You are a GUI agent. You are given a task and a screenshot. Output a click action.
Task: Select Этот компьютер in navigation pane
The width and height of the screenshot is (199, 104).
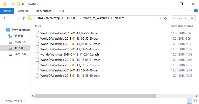(18, 30)
